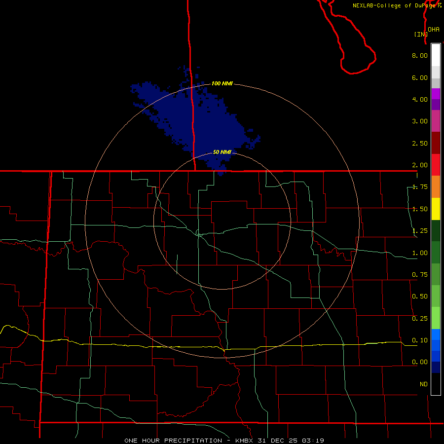Click the '0.25' scale label
This screenshot has height=444, width=444.
point(420,319)
